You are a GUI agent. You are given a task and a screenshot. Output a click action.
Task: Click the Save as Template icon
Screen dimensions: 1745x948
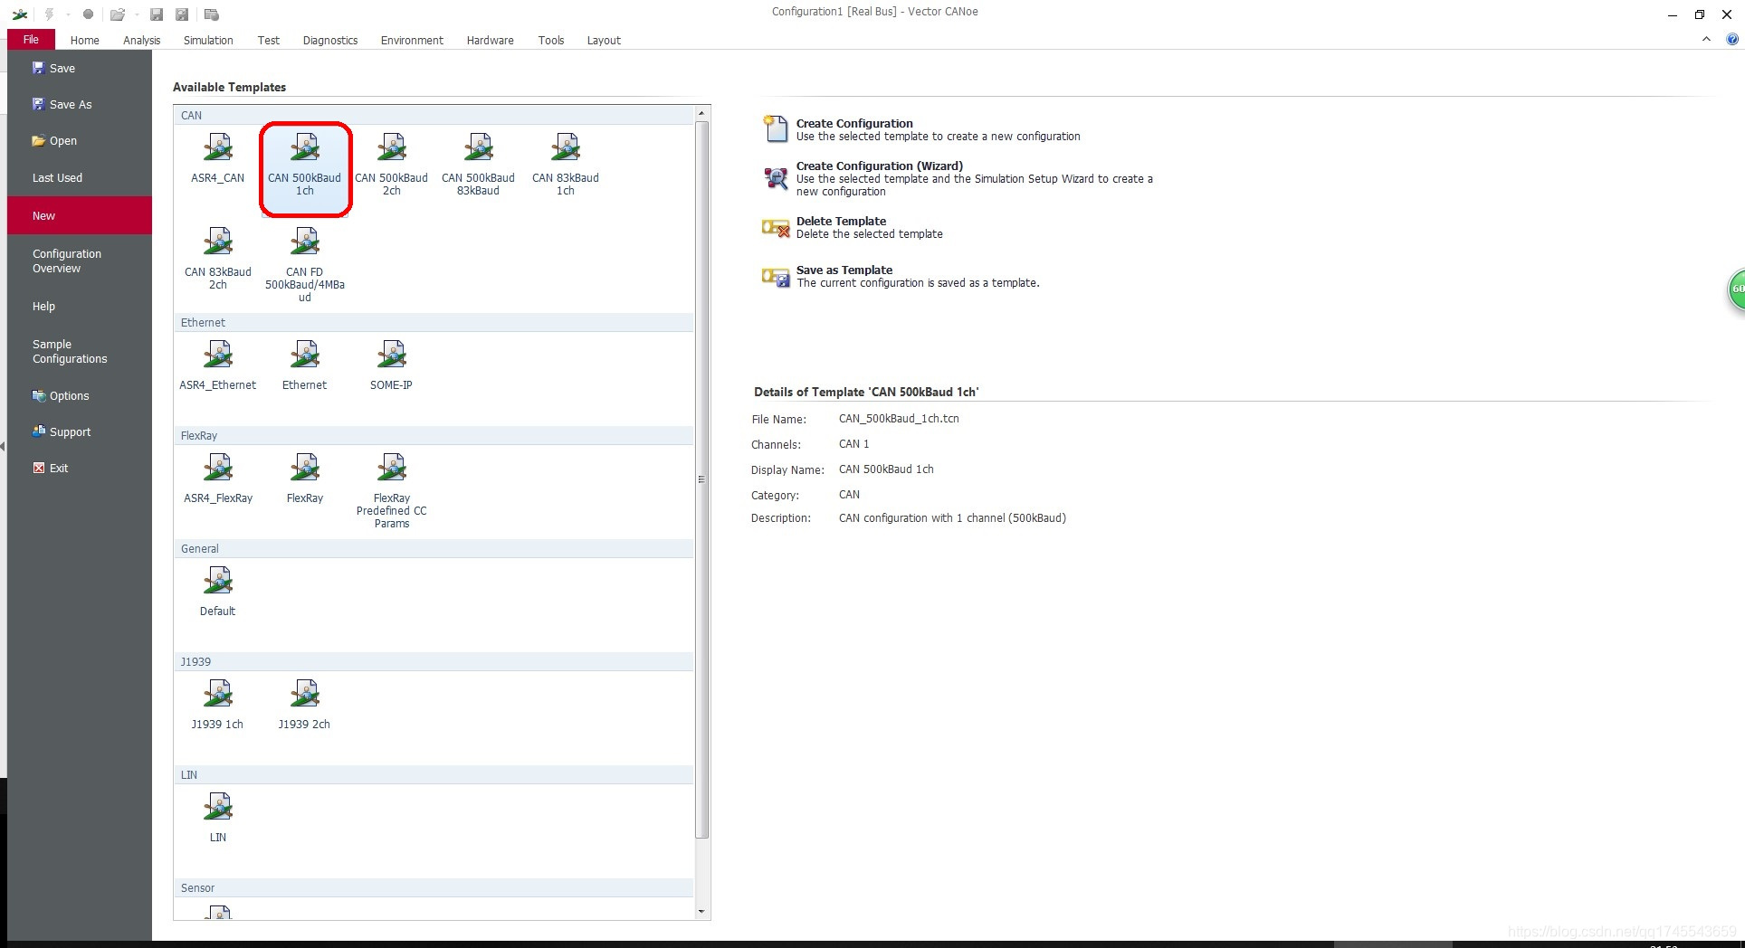point(776,277)
